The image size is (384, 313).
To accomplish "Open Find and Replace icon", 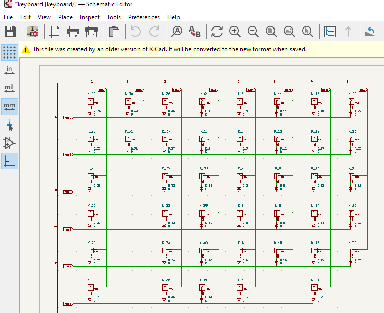I will click(x=195, y=32).
